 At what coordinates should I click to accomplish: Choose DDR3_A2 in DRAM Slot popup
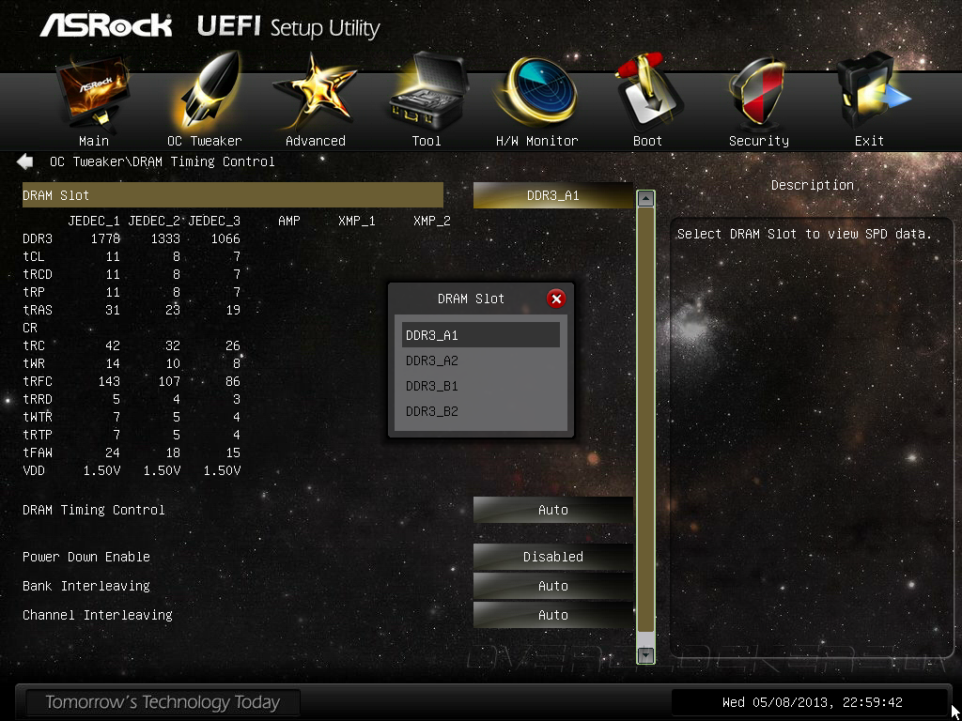480,360
